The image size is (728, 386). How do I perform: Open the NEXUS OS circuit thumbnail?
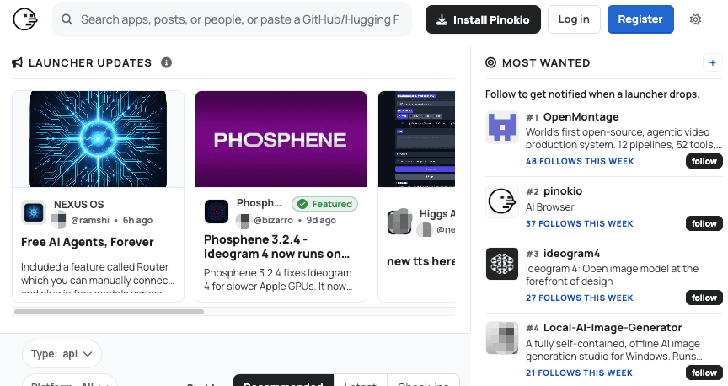click(98, 139)
